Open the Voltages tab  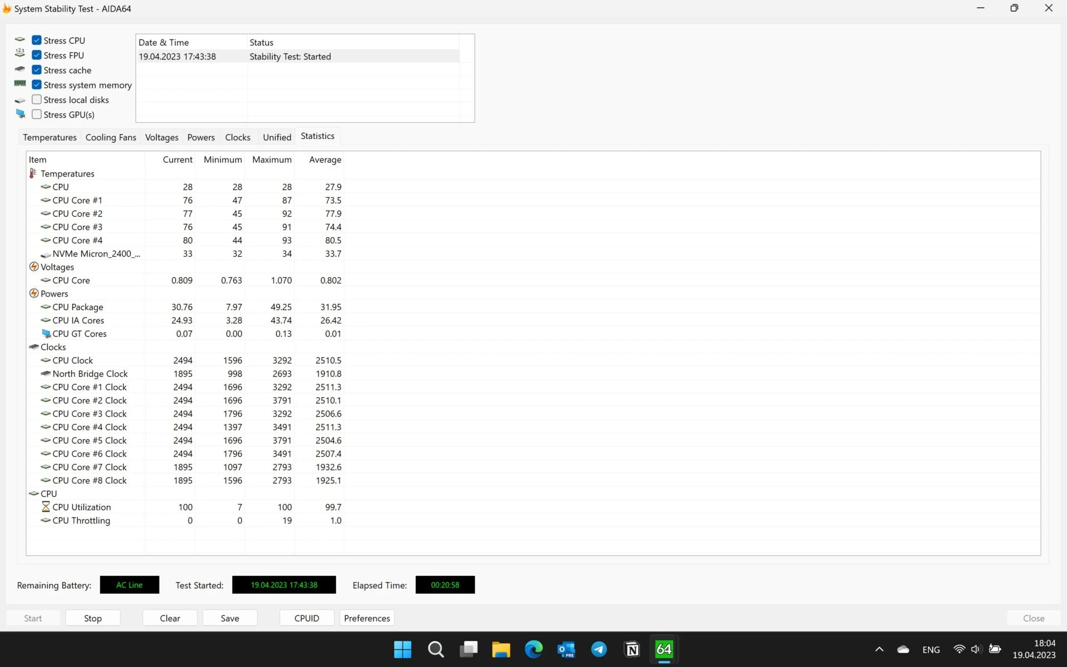pyautogui.click(x=162, y=137)
